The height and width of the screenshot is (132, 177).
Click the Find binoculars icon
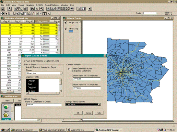pos(32,9)
